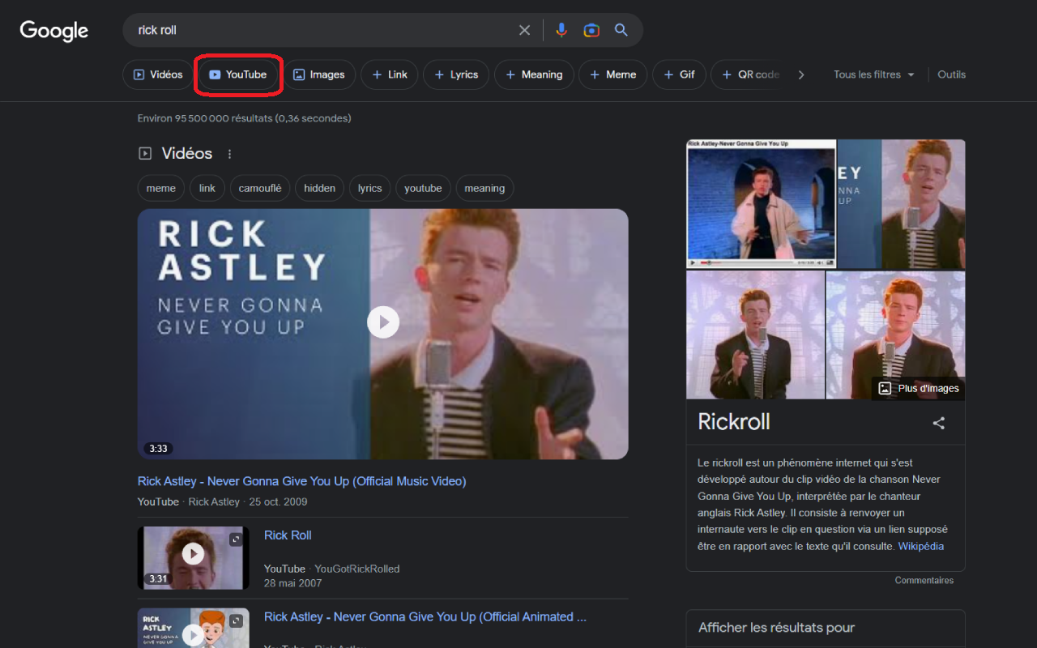
Task: Open the three-dot menu next to Vidéos heading
Action: pos(229,154)
